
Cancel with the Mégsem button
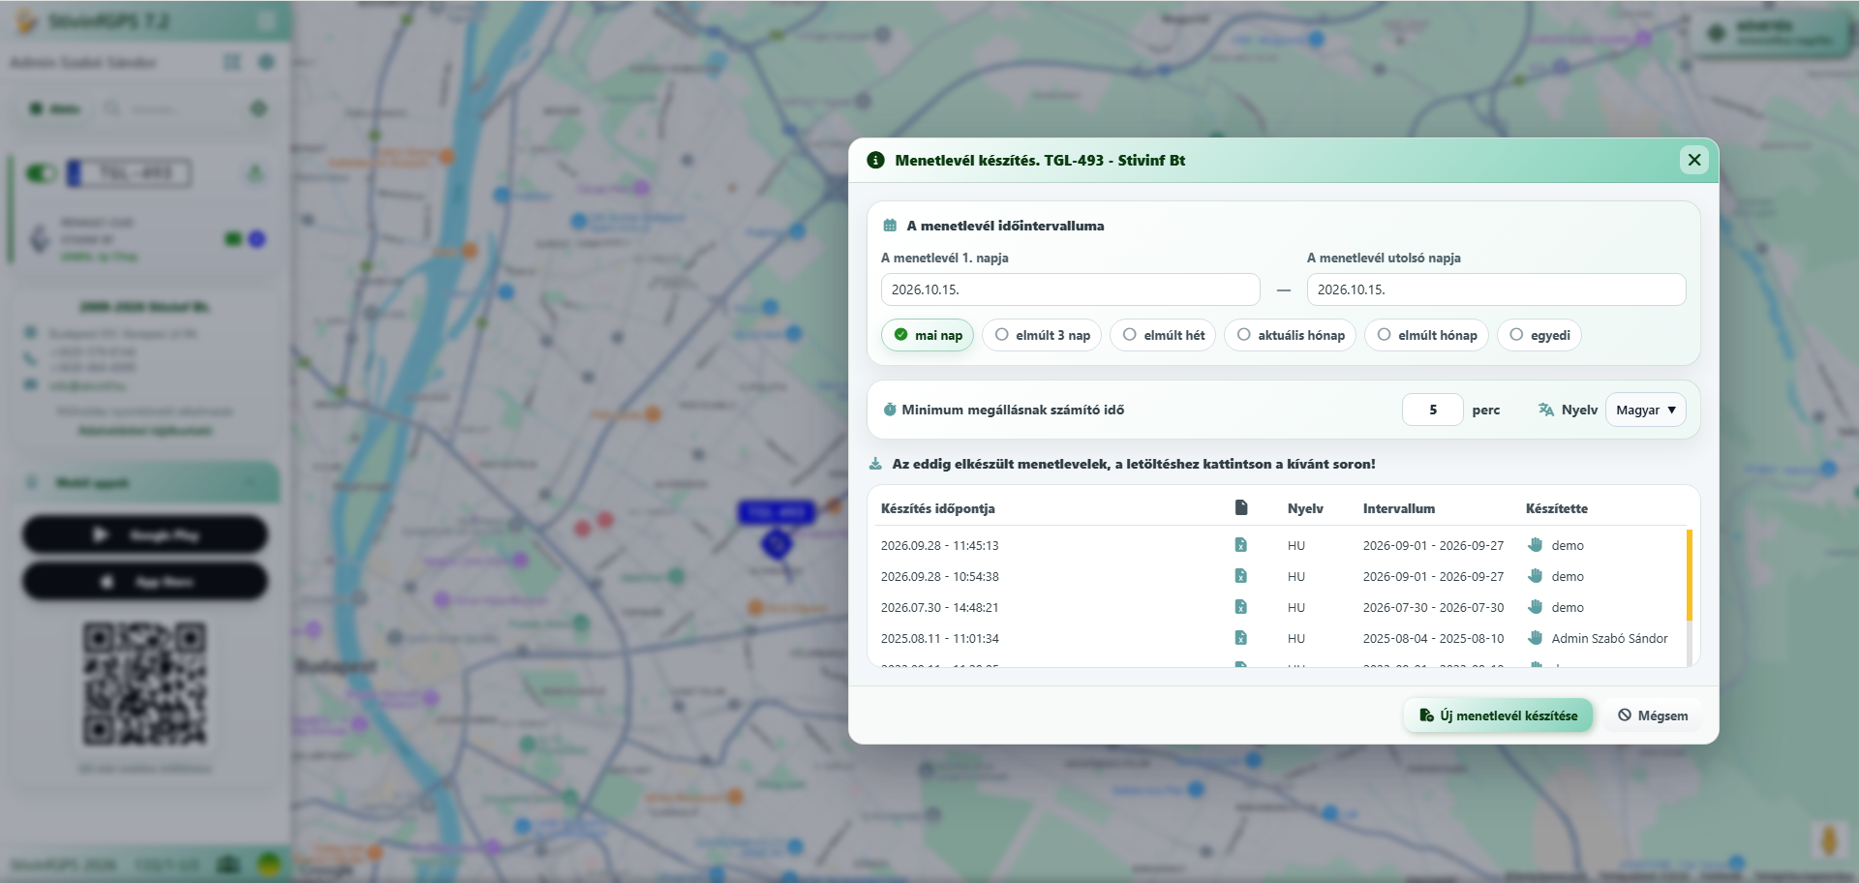1652,716
